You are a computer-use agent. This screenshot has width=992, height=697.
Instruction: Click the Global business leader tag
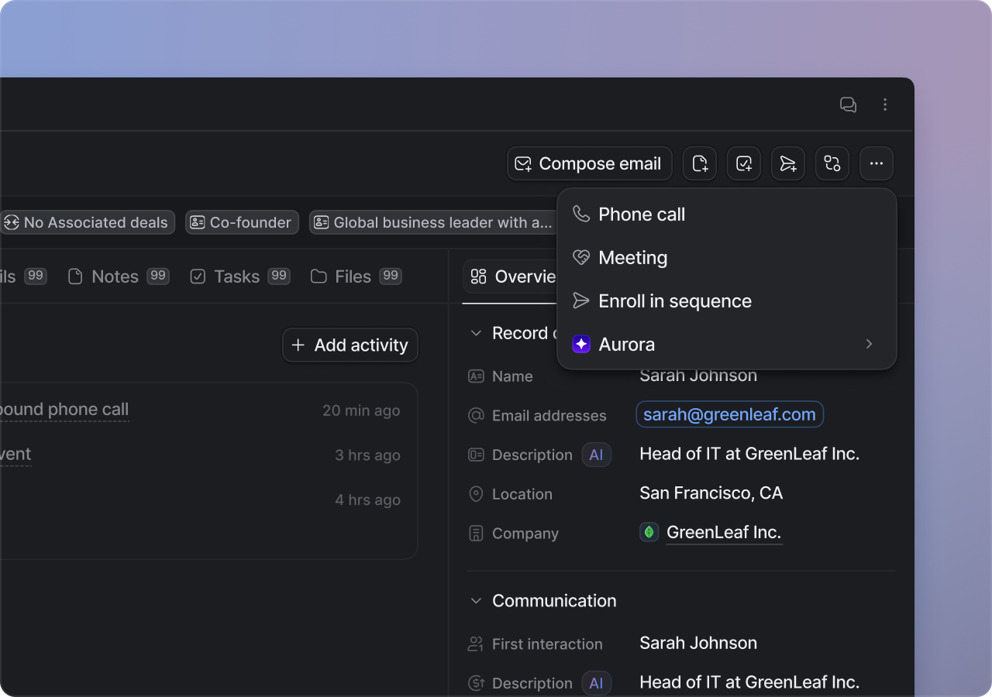coord(432,222)
